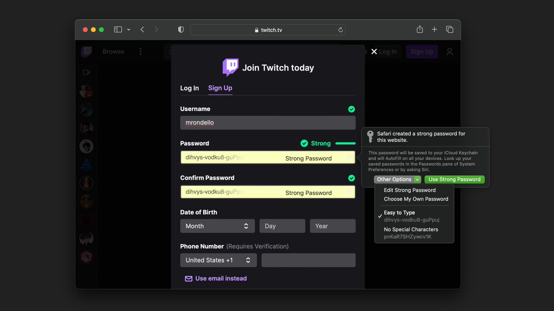Click the Password input field
554x311 pixels.
pyautogui.click(x=268, y=158)
